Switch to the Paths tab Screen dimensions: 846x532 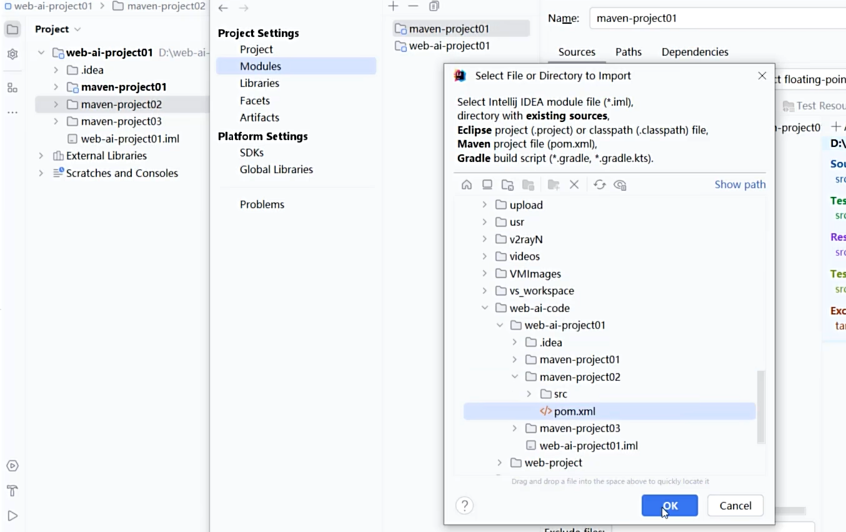point(629,52)
